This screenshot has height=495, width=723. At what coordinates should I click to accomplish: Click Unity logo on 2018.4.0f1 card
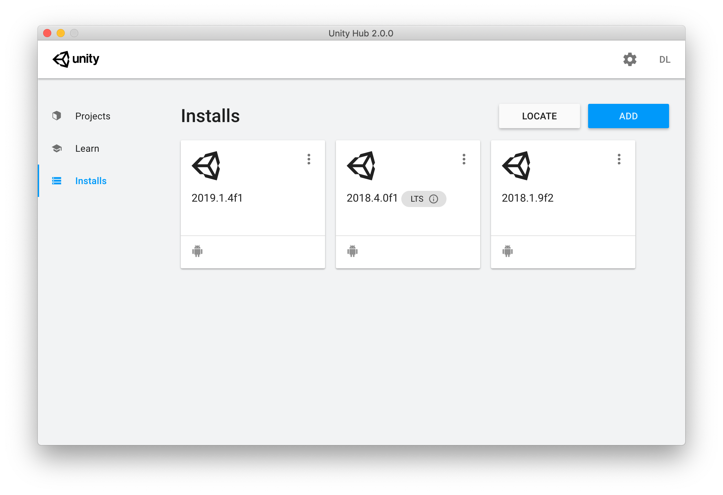pos(361,166)
